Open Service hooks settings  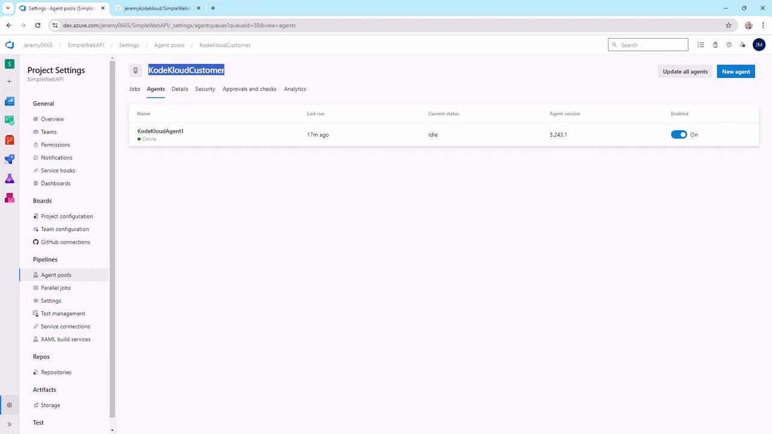tap(58, 171)
